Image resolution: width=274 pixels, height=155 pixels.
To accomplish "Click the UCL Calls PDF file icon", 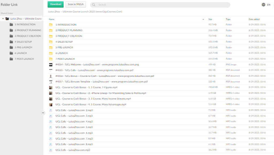I will (51, 70).
